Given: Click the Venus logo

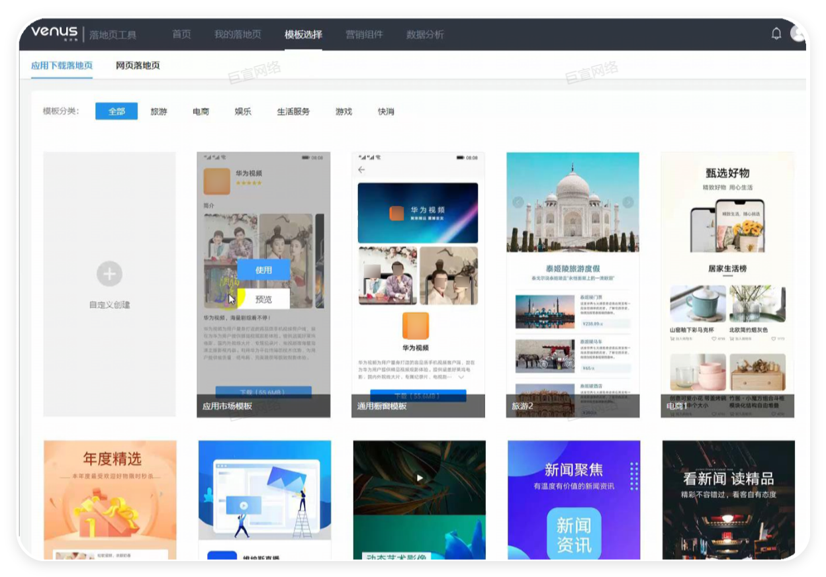Looking at the screenshot, I should (54, 32).
